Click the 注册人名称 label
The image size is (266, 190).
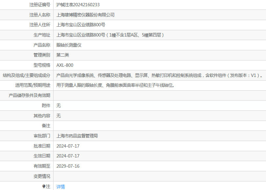tap(40, 15)
